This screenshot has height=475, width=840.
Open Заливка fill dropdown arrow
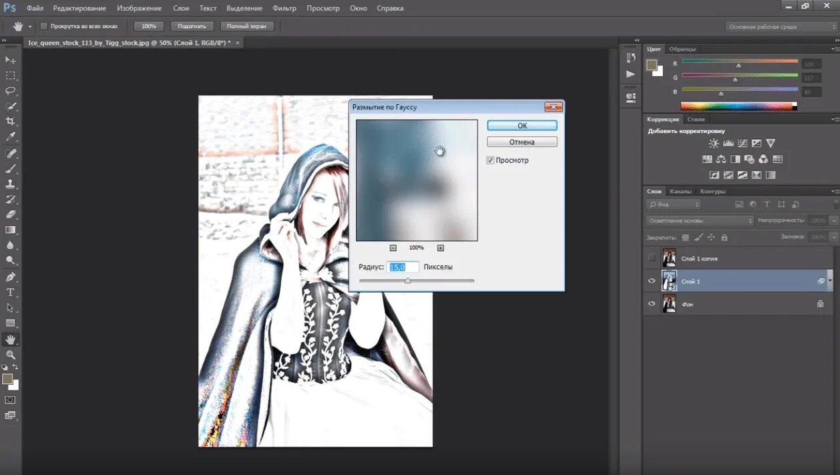[833, 237]
